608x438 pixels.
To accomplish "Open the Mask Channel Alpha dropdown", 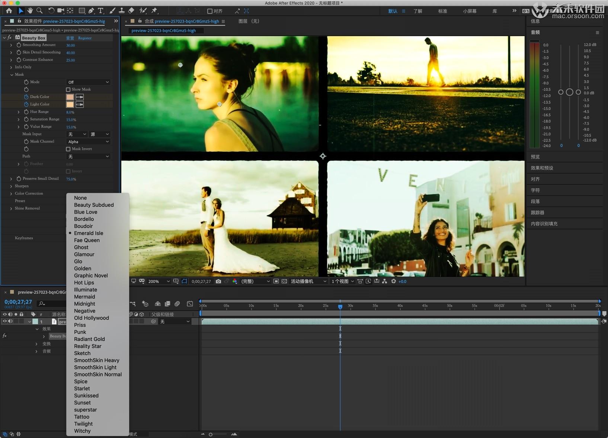I will click(x=88, y=142).
